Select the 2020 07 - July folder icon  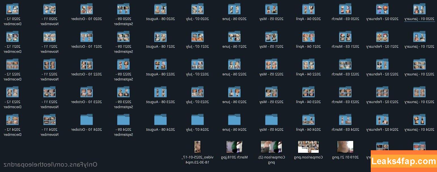[x=198, y=9]
